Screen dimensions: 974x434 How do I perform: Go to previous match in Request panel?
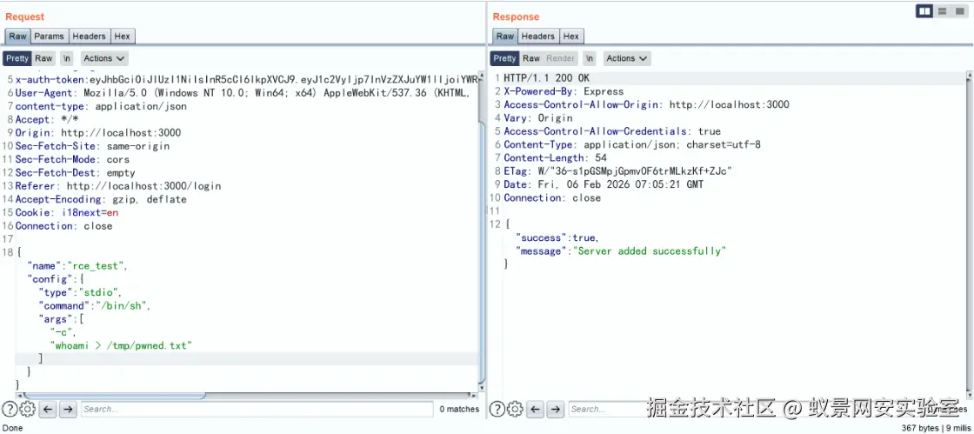(49, 409)
